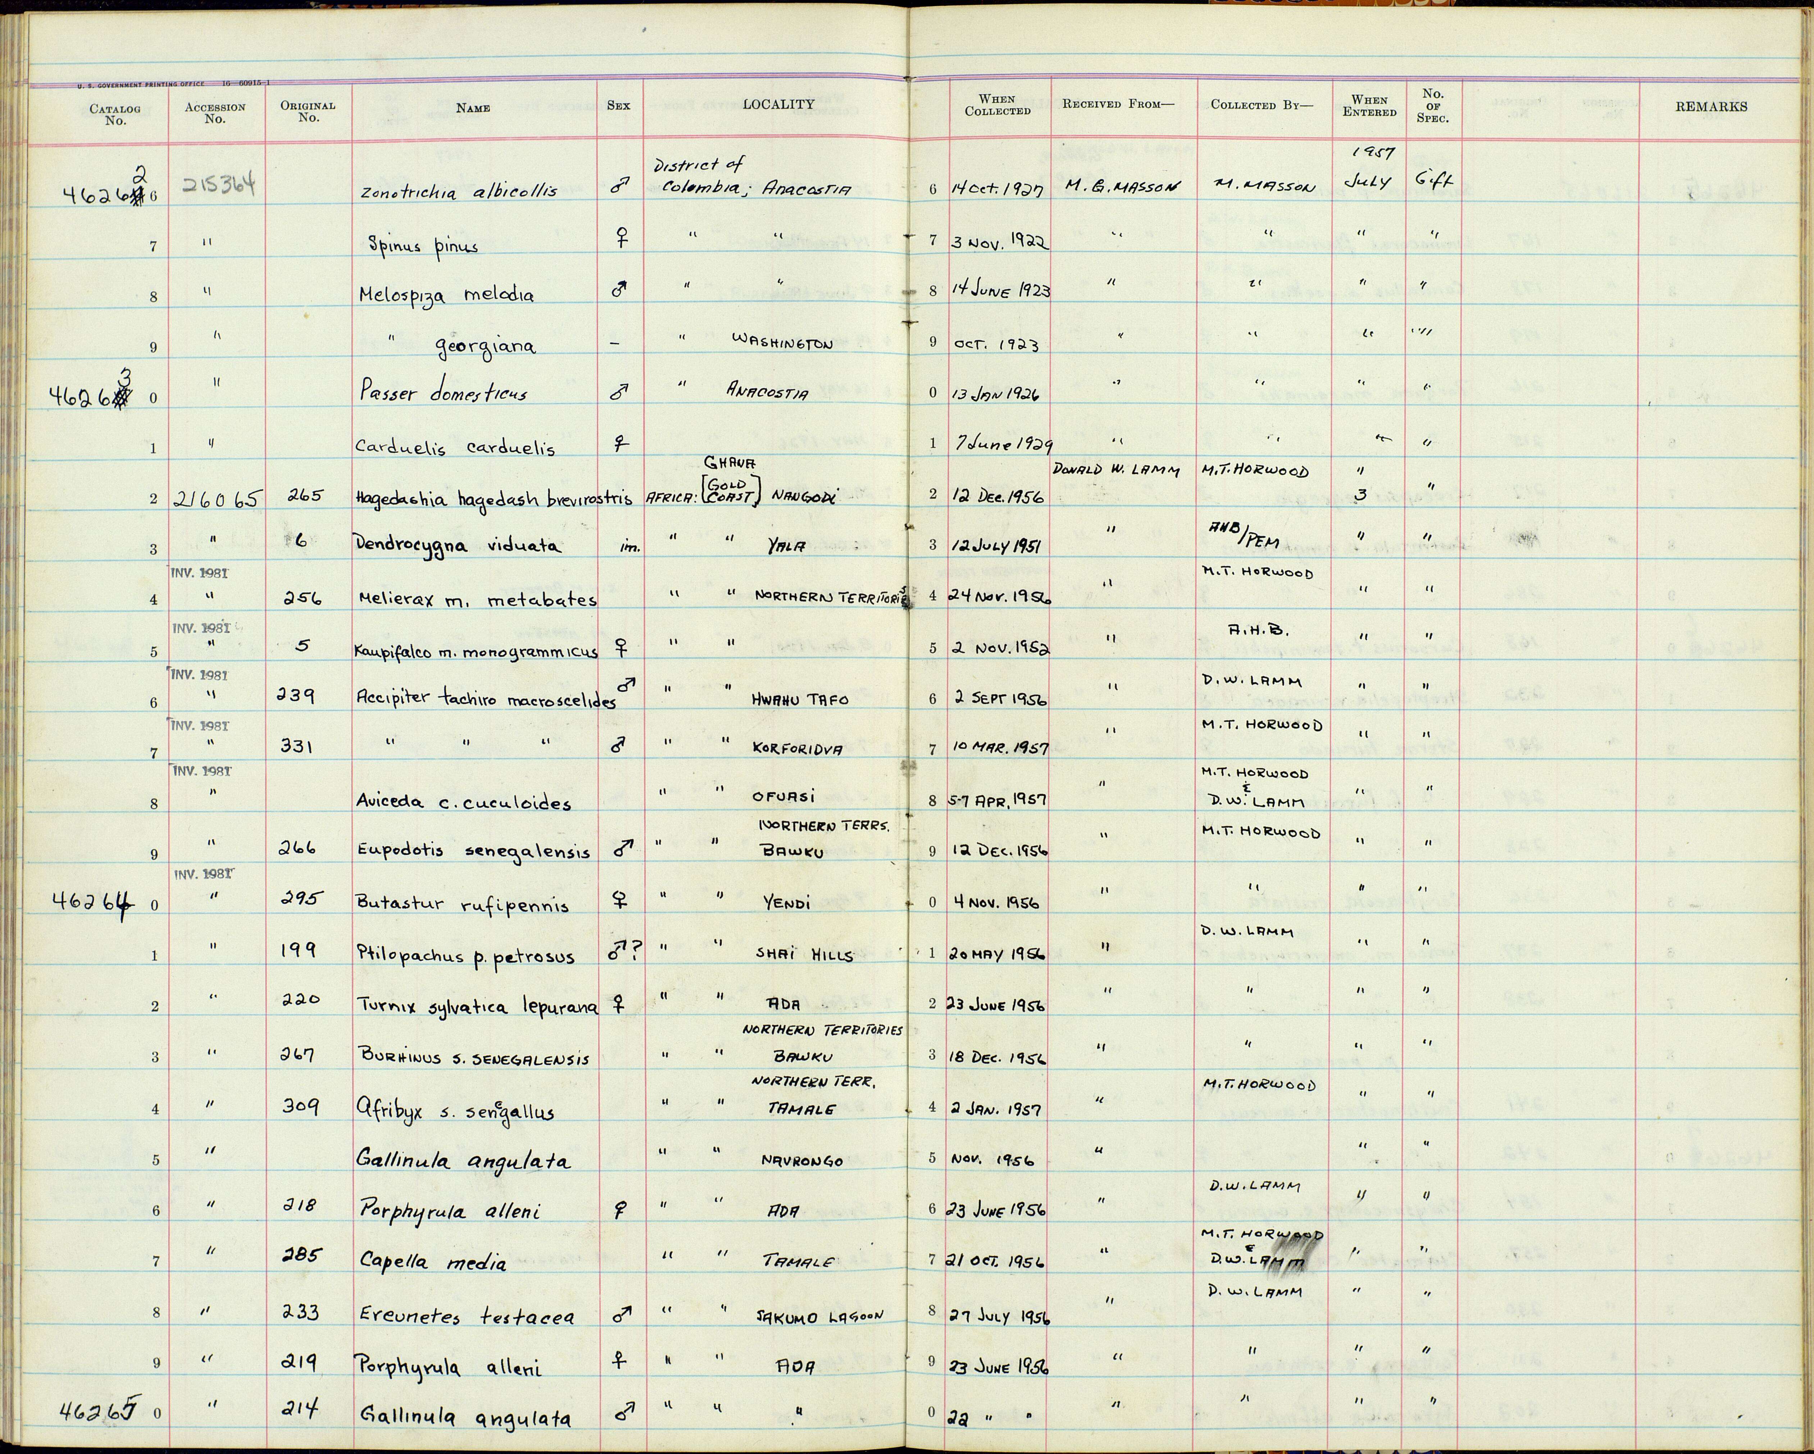The height and width of the screenshot is (1454, 1814).
Task: Click collection date '2 Jan. 1957'
Action: tap(995, 1109)
